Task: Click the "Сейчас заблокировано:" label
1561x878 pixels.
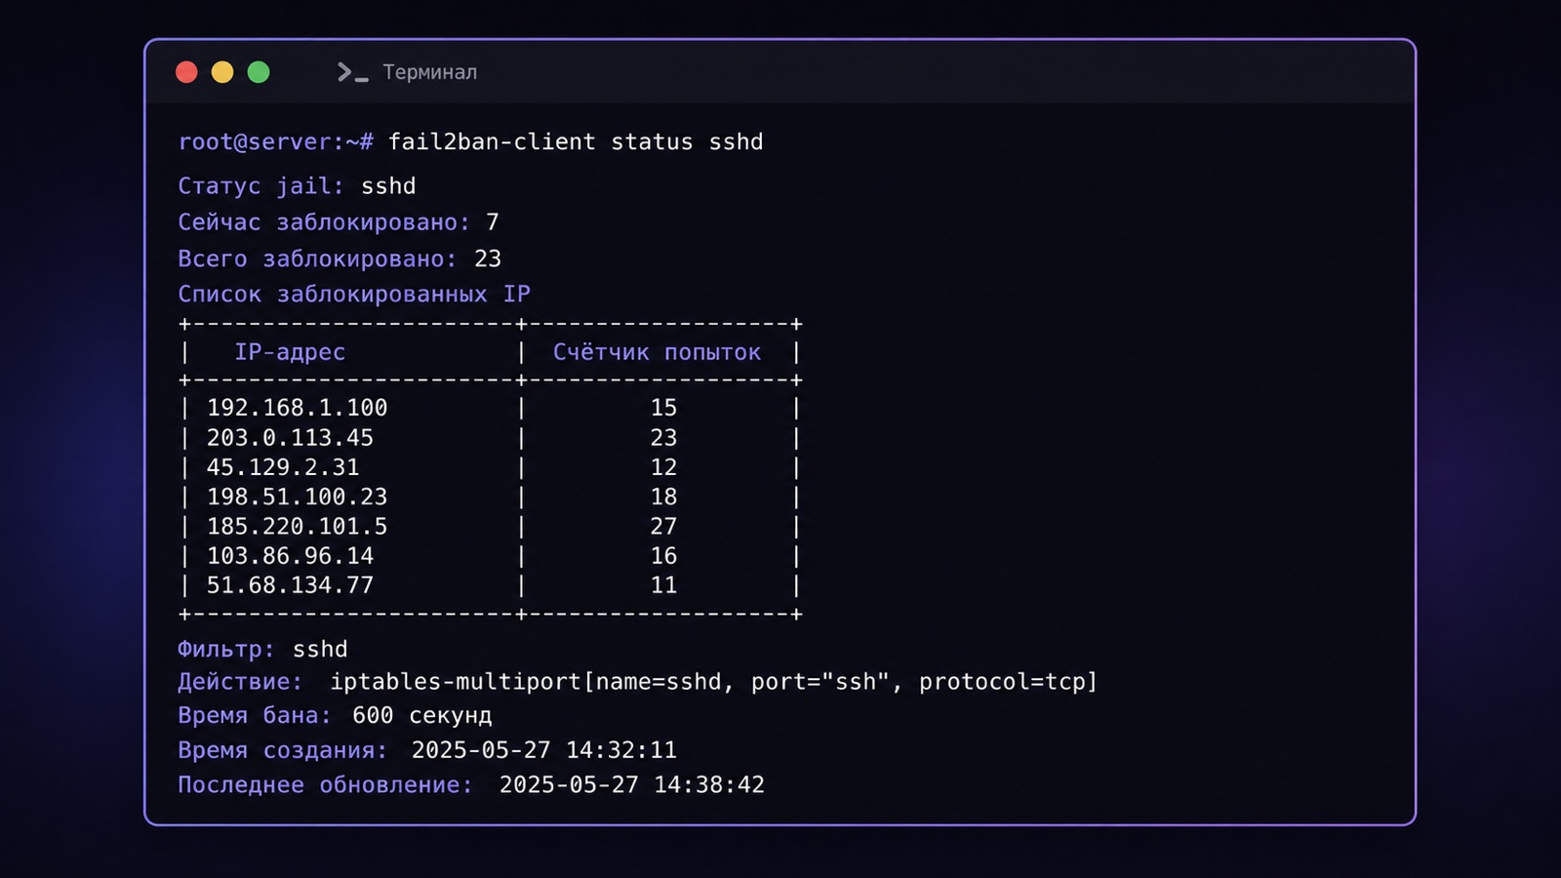Action: [323, 222]
